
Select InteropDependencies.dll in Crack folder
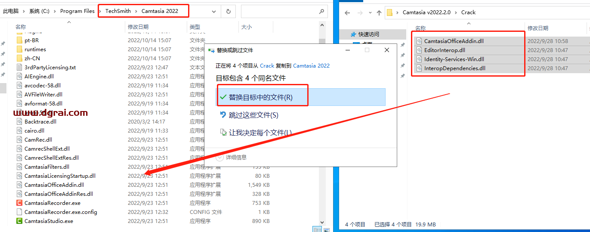[455, 68]
